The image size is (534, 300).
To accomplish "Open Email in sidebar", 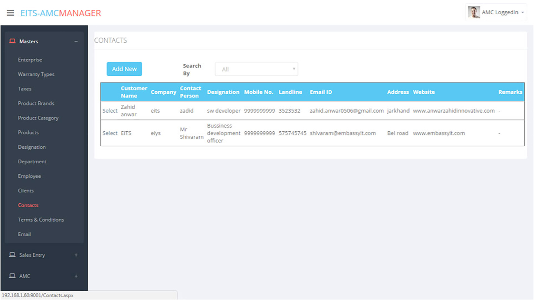I will pyautogui.click(x=24, y=234).
